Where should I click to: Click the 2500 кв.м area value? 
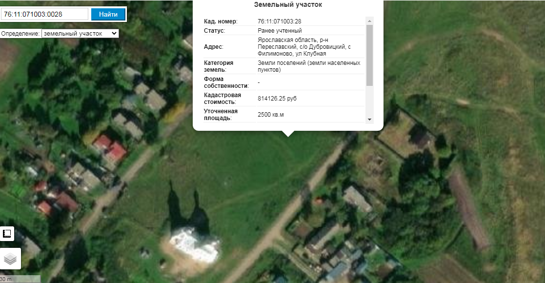click(270, 114)
